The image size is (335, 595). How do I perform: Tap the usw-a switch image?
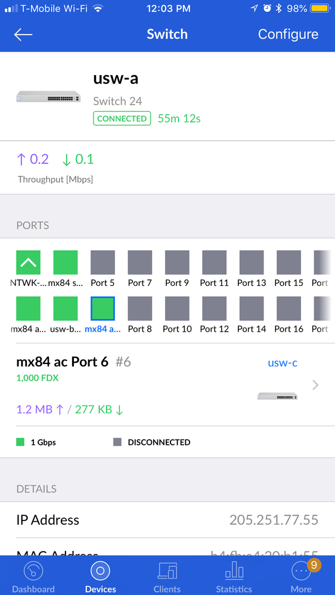tap(49, 96)
